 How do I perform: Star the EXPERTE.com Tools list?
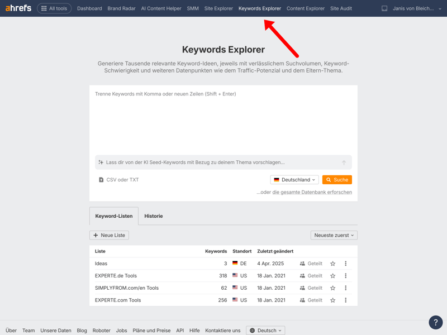pyautogui.click(x=332, y=300)
